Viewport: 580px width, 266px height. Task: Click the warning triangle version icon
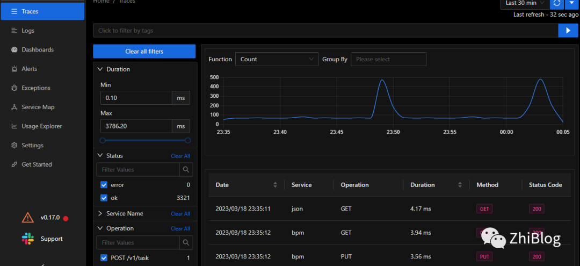point(27,218)
